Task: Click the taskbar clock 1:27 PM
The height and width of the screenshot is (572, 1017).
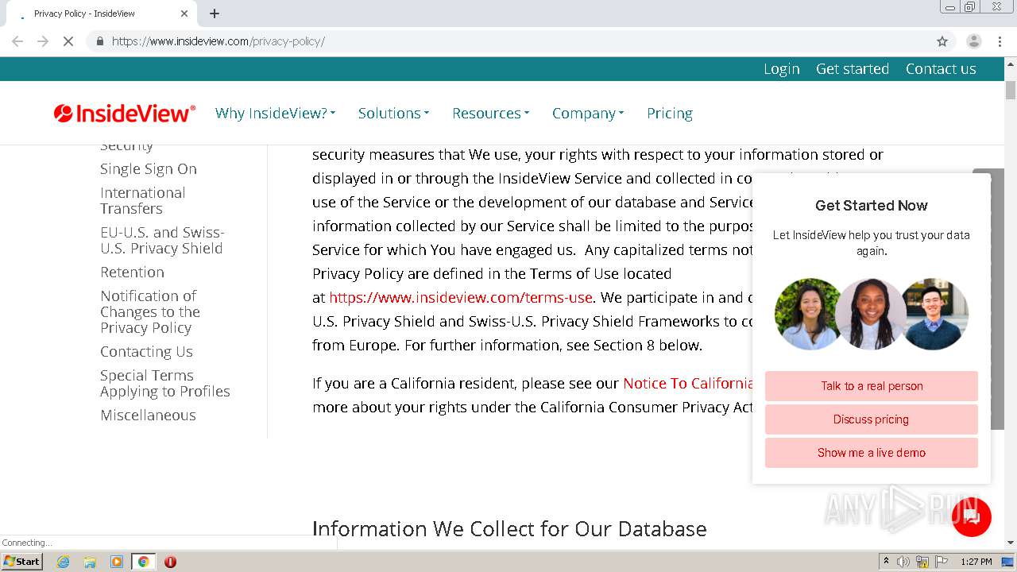Action: click(x=976, y=562)
